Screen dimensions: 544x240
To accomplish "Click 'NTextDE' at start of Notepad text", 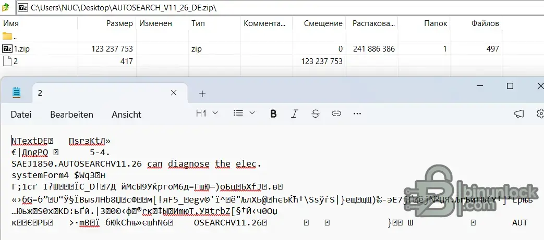I will [x=30, y=141].
